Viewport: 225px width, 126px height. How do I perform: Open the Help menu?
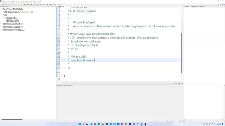39,3
